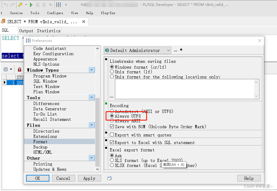277x191 pixels.
Task: Collapse the Window Types section
Action: 92,70
